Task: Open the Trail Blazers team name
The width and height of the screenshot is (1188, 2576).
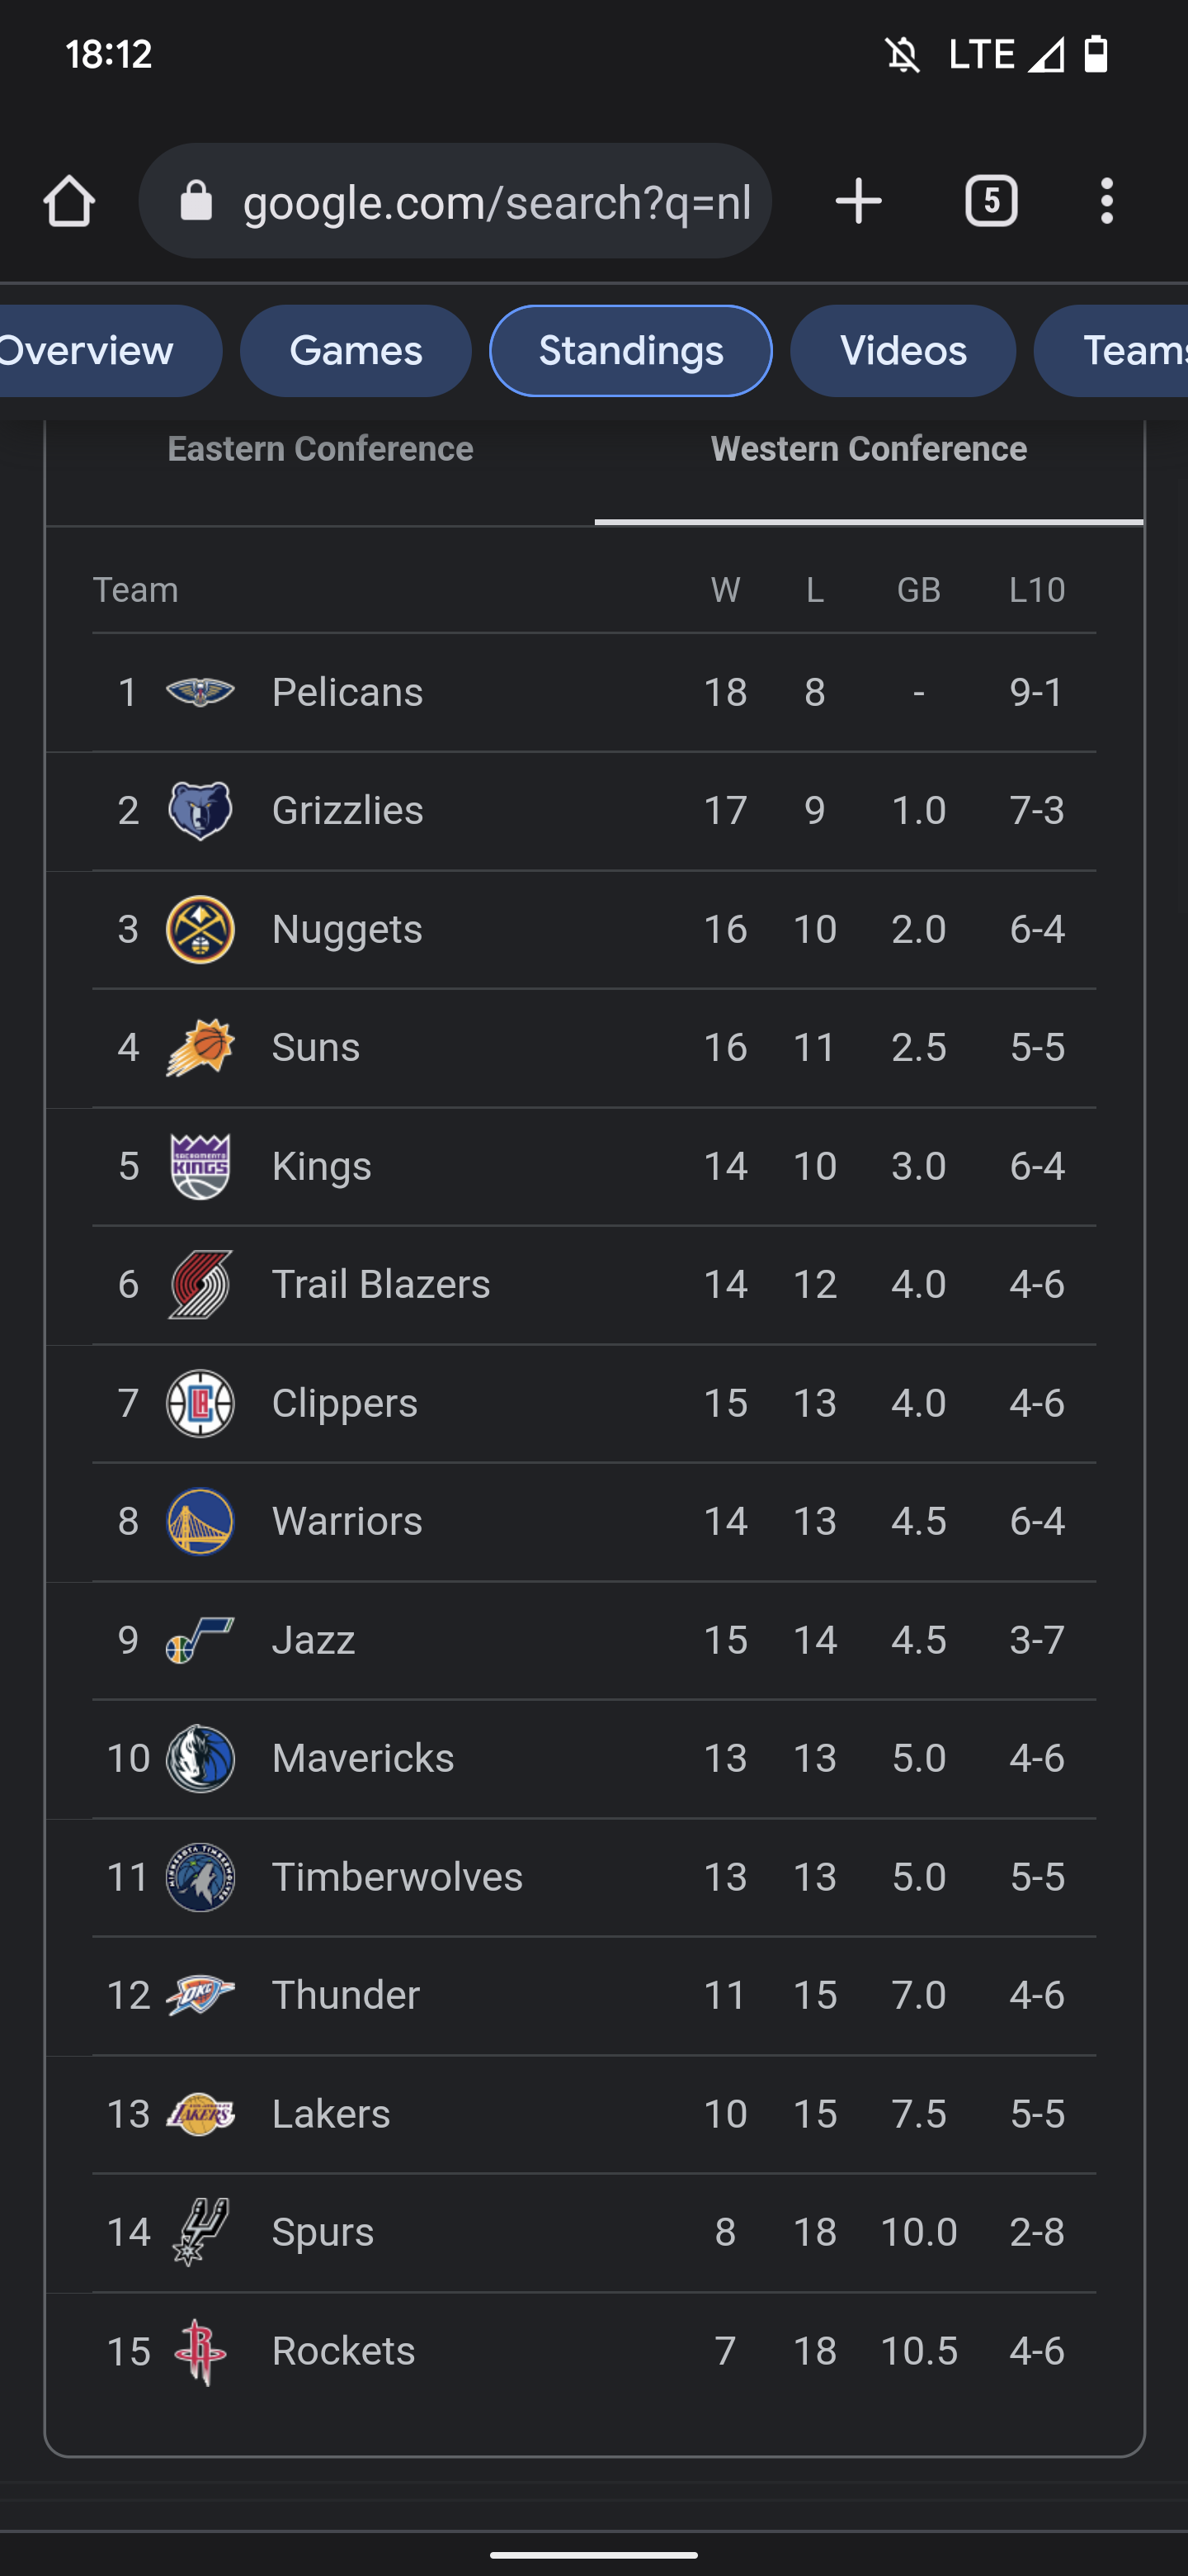Action: tap(380, 1284)
